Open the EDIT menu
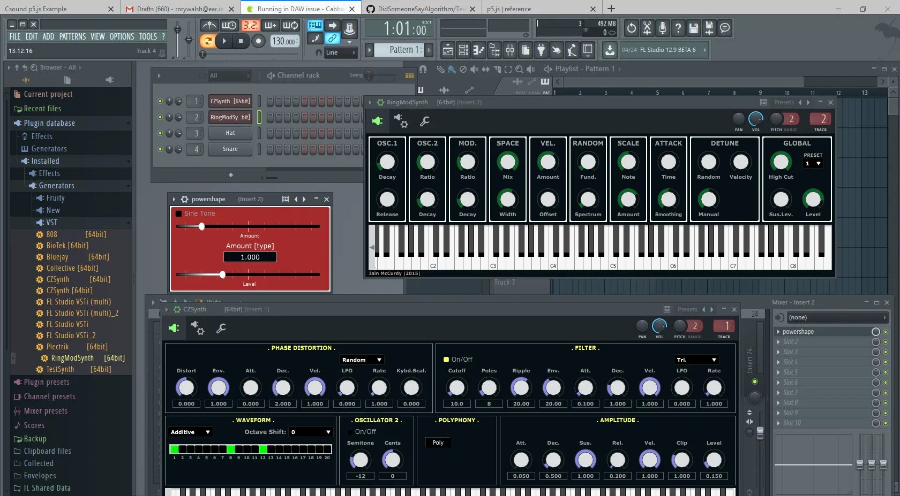 click(32, 37)
